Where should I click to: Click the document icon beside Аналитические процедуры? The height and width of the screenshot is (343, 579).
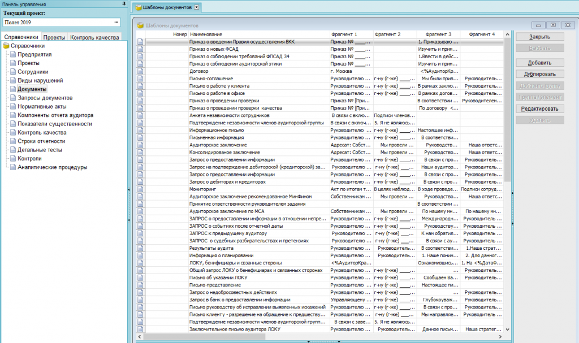(13, 167)
